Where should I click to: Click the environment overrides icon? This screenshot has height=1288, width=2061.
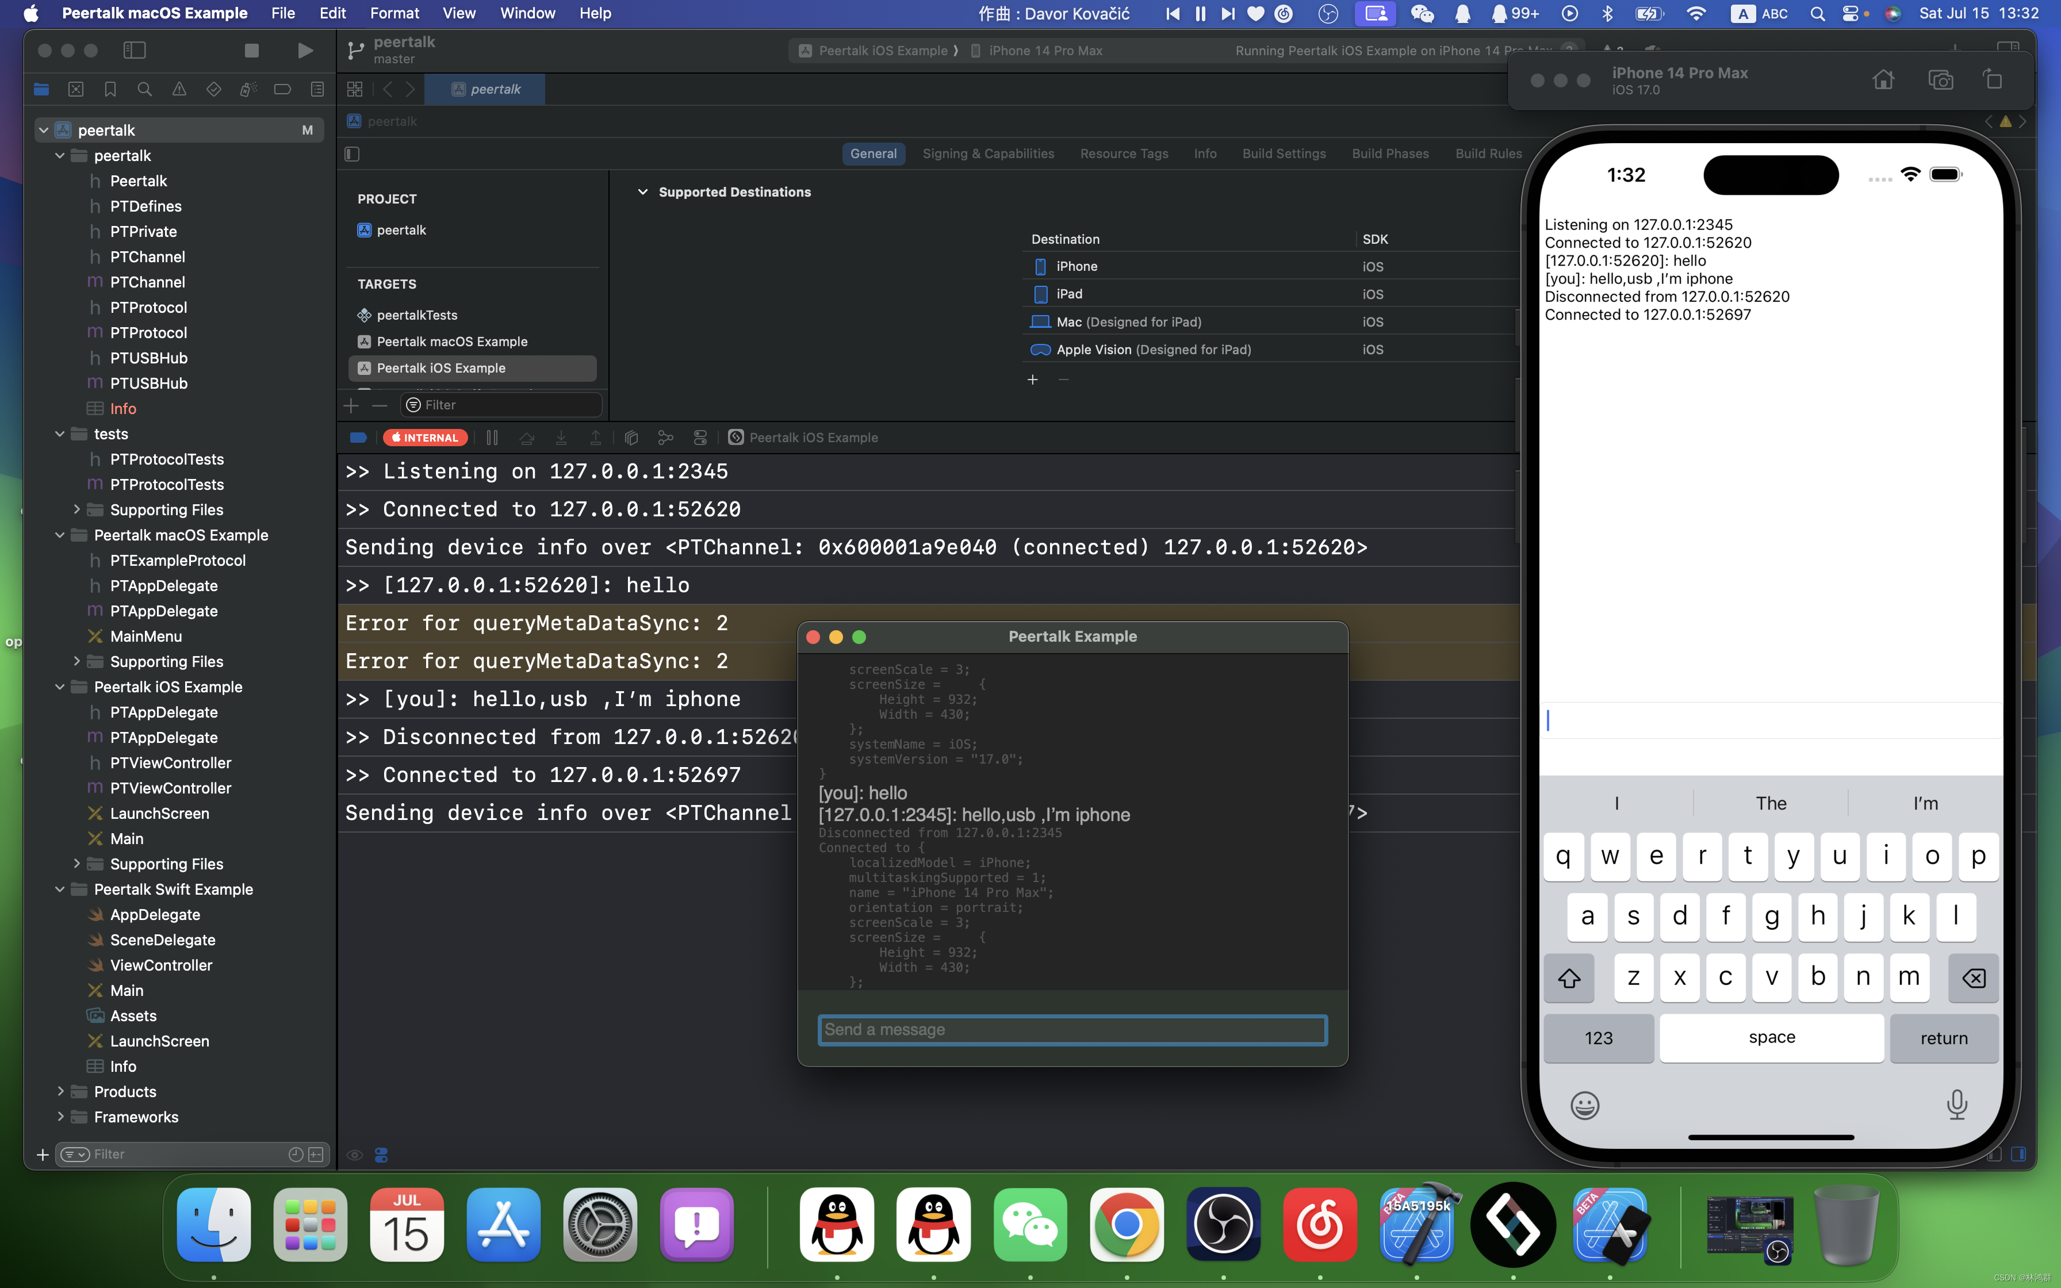(700, 438)
